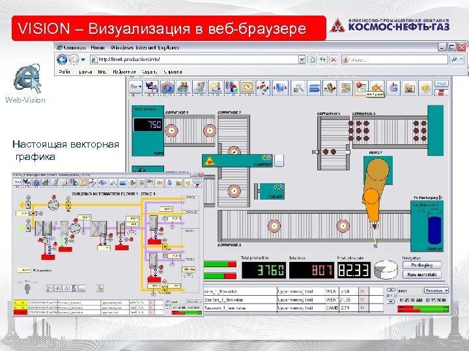Viewport: 469px width, 351px height.
Task: Click the ellipsis button beside STOPPER
Action: [x=279, y=161]
